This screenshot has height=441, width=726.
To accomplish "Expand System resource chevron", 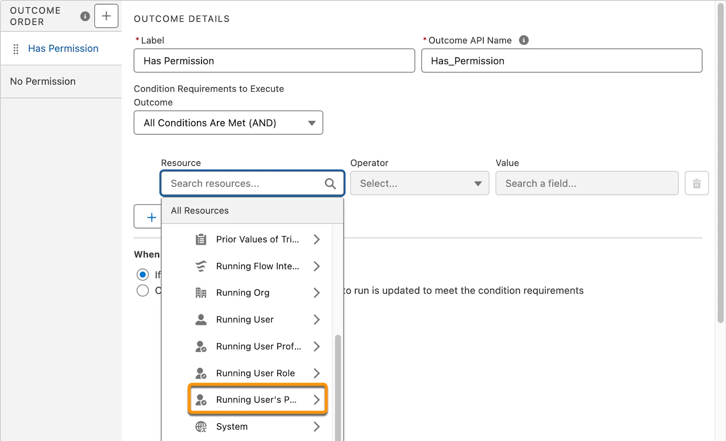I will coord(317,426).
